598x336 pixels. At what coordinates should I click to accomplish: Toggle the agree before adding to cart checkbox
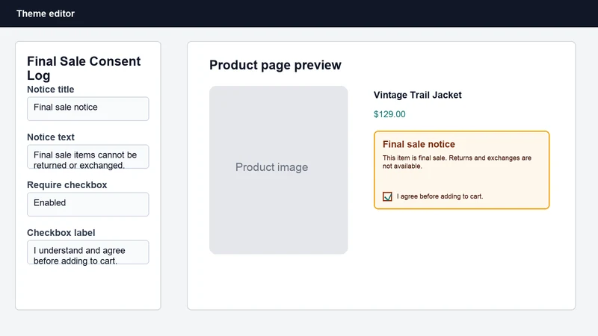387,196
